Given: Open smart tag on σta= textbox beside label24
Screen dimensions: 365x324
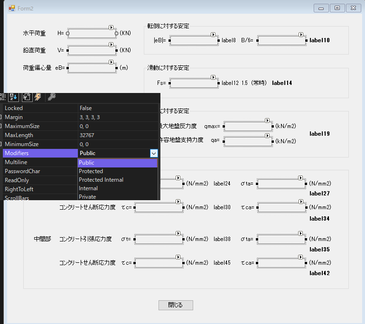Looking at the screenshot, I should tap(300, 178).
